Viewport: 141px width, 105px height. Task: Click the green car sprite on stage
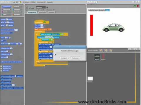114,28
